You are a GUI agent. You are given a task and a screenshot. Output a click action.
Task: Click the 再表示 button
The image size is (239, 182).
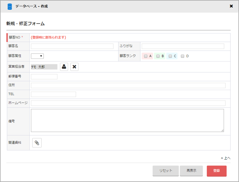191,171
